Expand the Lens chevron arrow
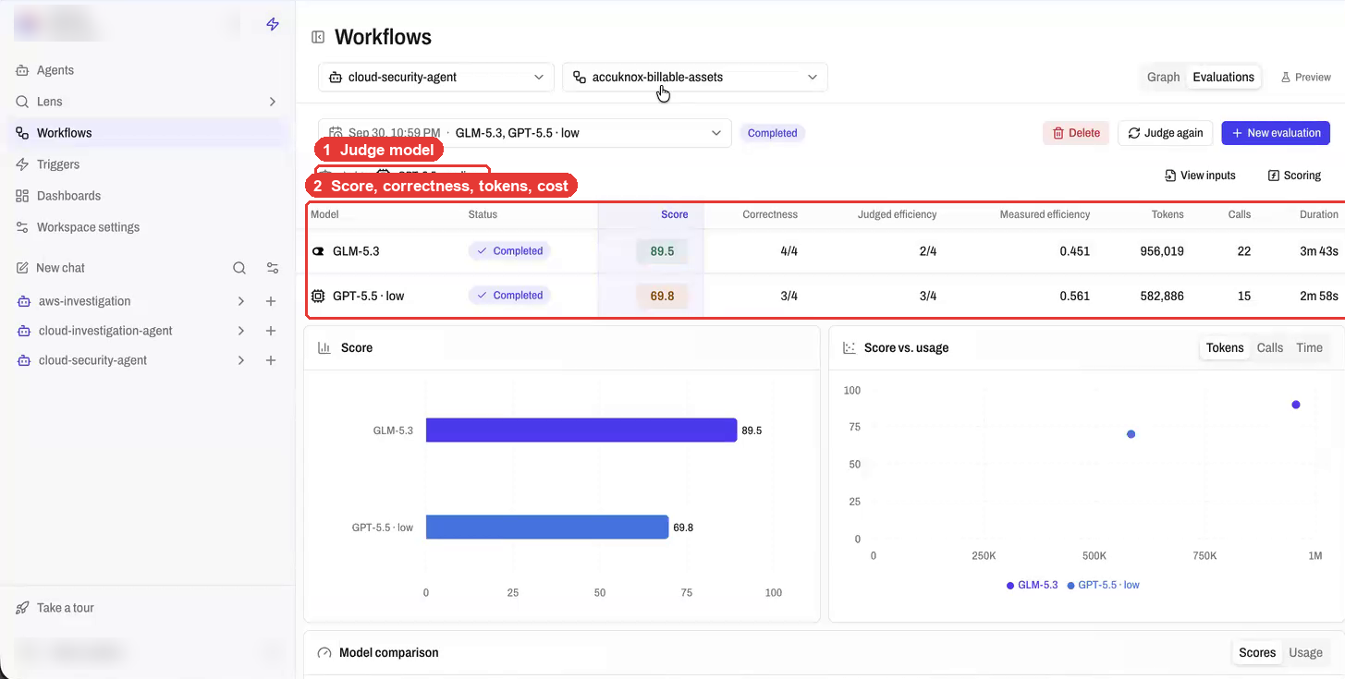This screenshot has height=679, width=1345. tap(273, 102)
